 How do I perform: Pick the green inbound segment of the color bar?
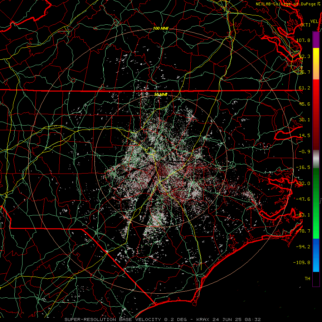click(x=316, y=203)
